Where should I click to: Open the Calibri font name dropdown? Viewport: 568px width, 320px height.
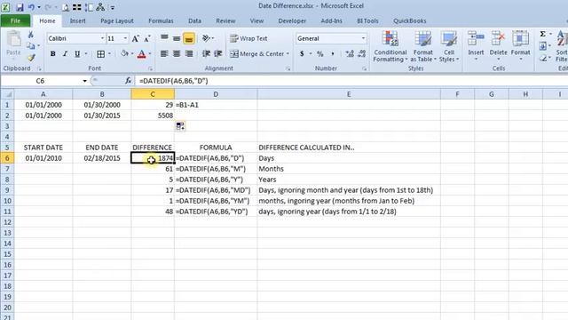pos(102,38)
